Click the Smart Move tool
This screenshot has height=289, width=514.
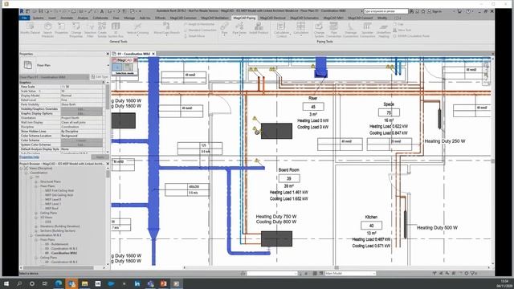pyautogui.click(x=194, y=35)
